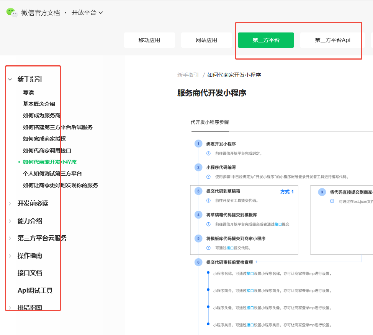Viewport: 373px width, 335px height.
Task: Click the 新手指引 breadcrumb link
Action: pos(188,75)
